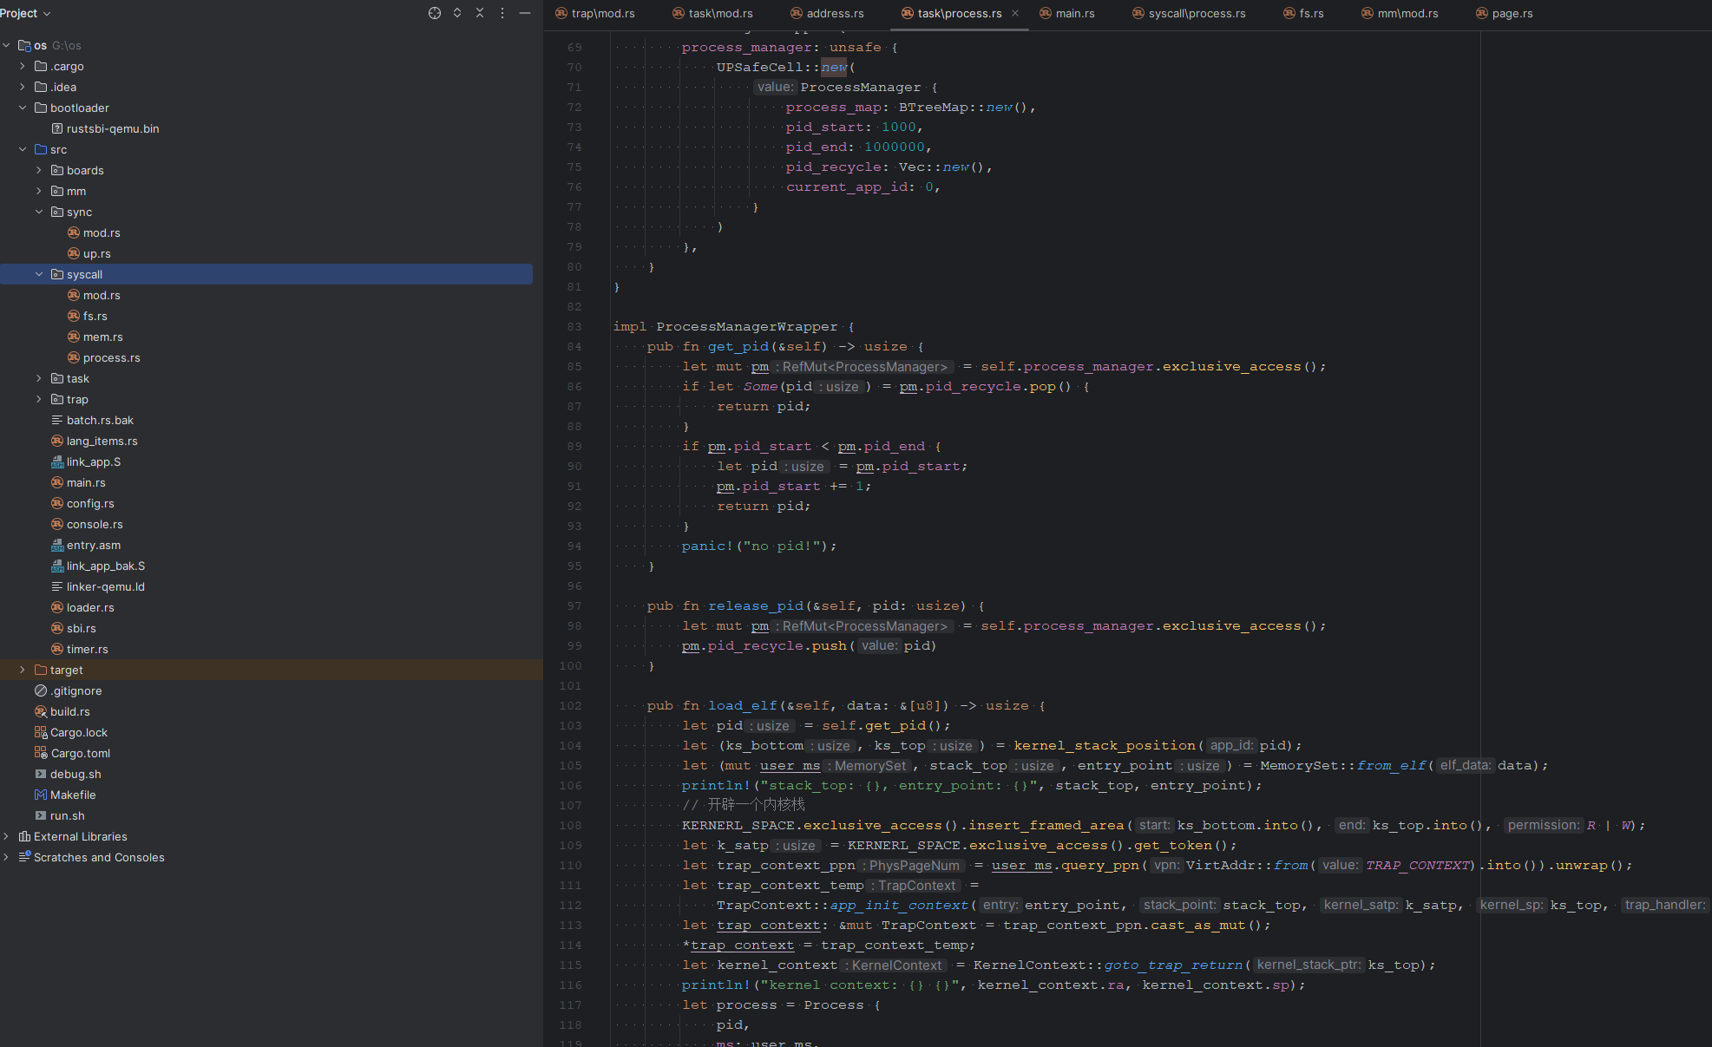The width and height of the screenshot is (1712, 1047).
Task: Expand Scratches and Consoles node
Action: point(6,857)
